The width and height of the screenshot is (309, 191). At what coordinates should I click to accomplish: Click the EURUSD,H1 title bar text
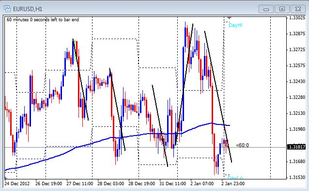pyautogui.click(x=28, y=9)
